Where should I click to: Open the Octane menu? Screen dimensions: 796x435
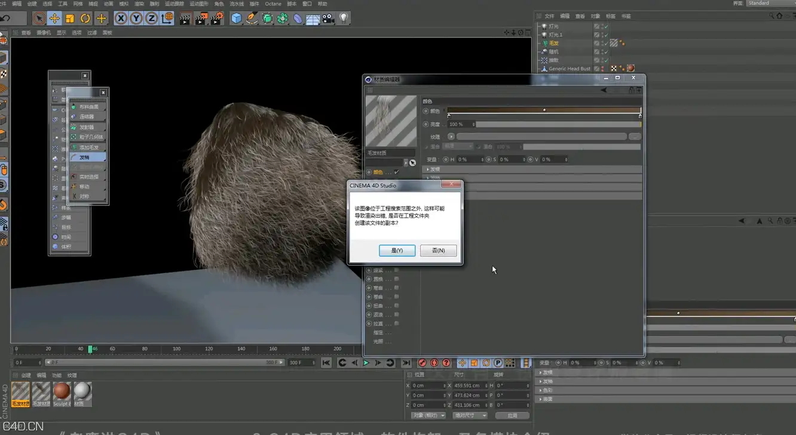[273, 4]
